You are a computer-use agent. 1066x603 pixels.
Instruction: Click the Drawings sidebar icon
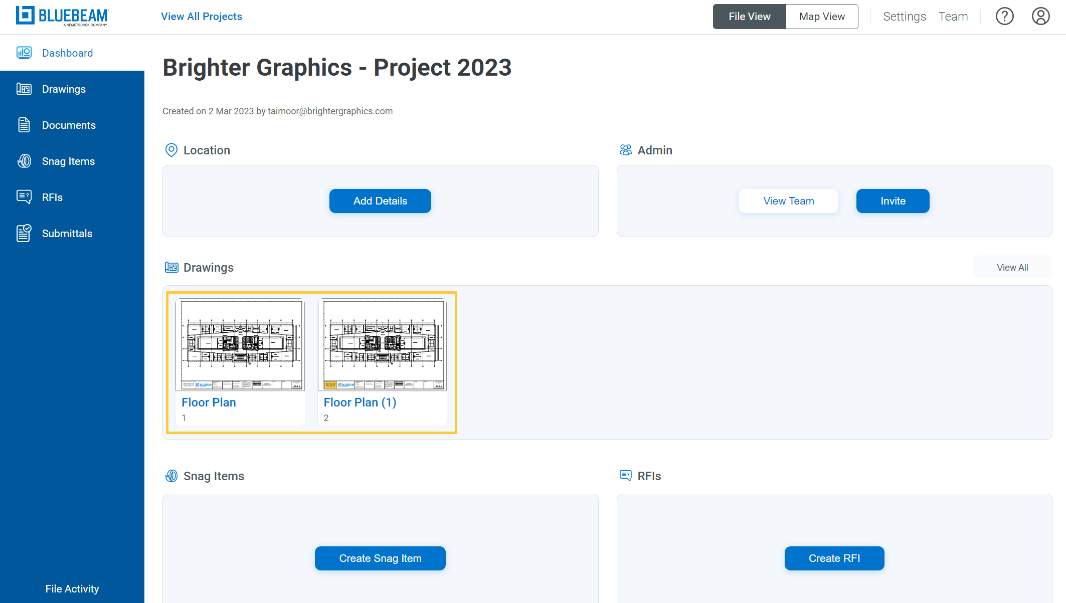coord(24,89)
